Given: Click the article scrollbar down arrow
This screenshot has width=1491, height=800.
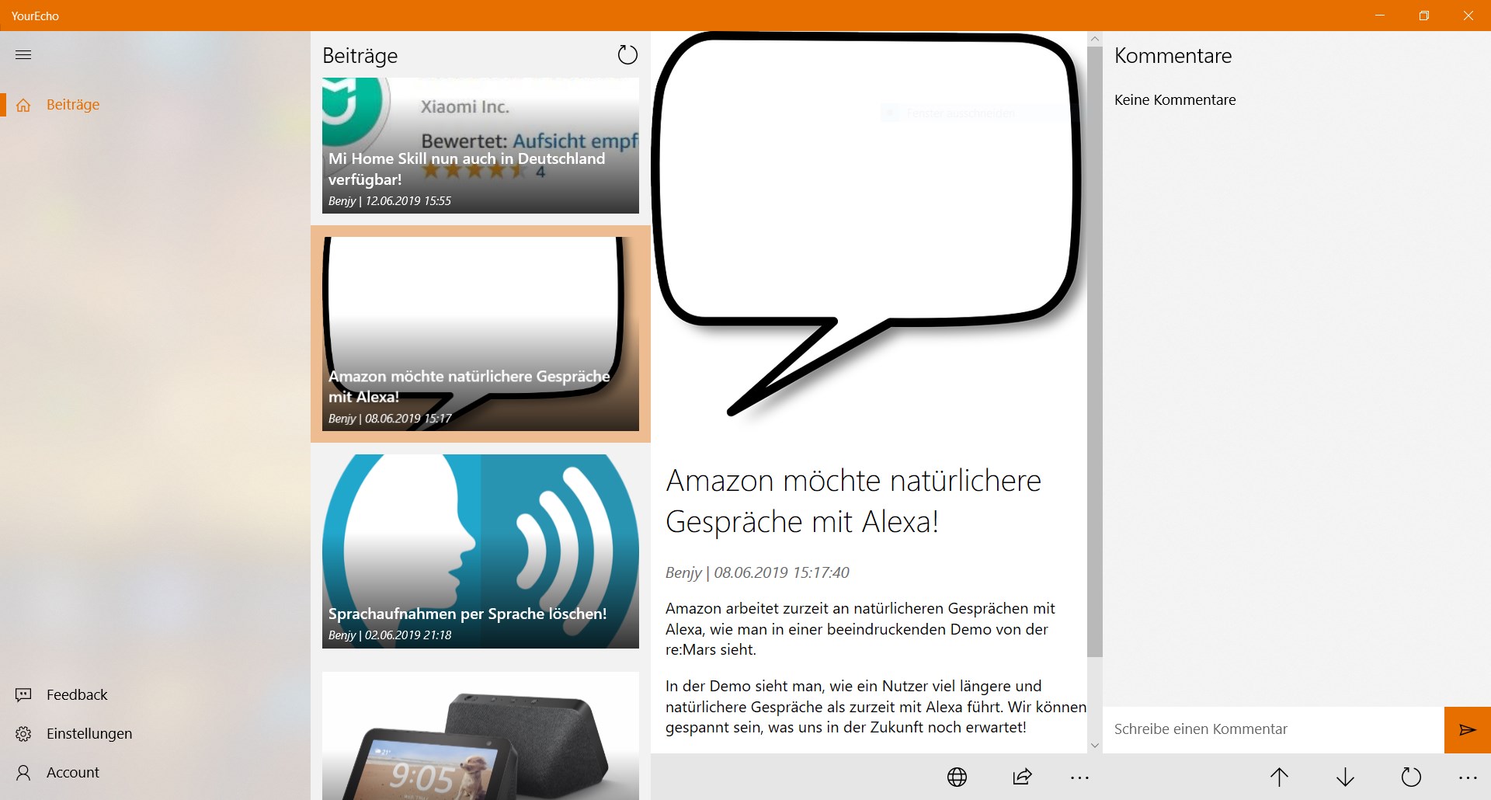Looking at the screenshot, I should click(x=1095, y=746).
